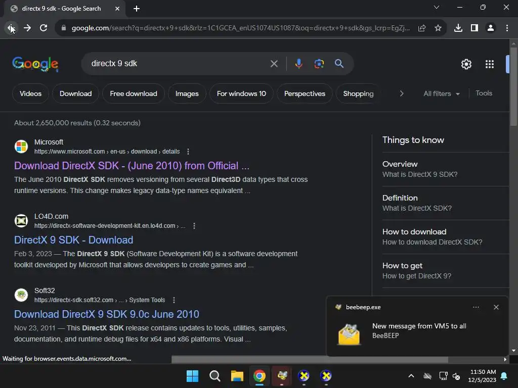Open taskbar Search
Image resolution: width=518 pixels, height=388 pixels.
[214, 376]
